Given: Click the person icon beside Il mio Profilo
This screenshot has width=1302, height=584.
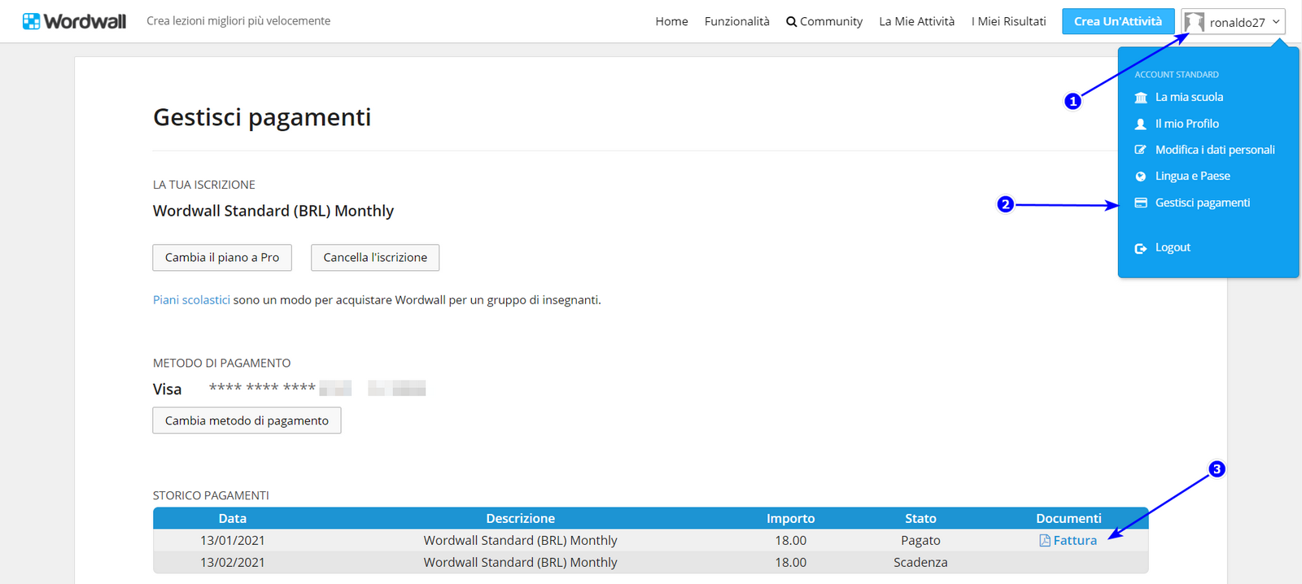Looking at the screenshot, I should (1141, 124).
